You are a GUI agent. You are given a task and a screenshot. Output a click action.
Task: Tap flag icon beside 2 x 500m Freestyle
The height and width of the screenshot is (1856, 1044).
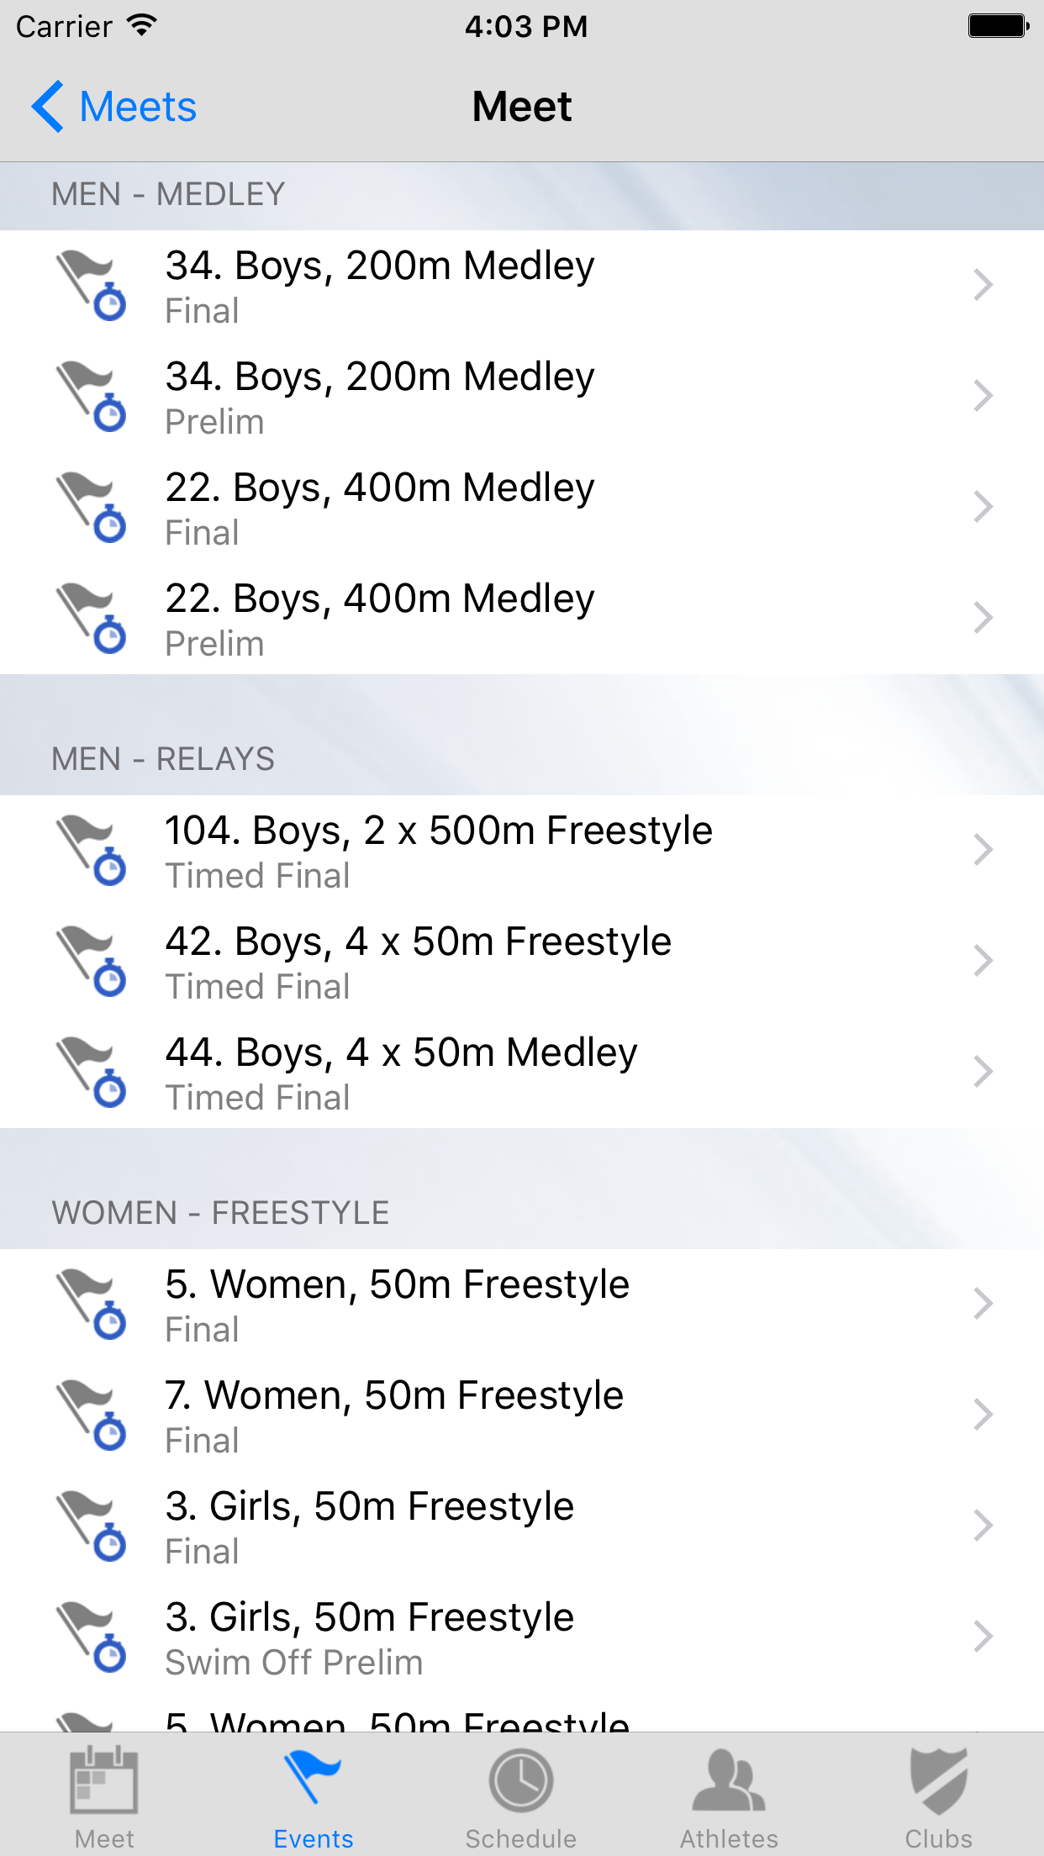pyautogui.click(x=91, y=851)
